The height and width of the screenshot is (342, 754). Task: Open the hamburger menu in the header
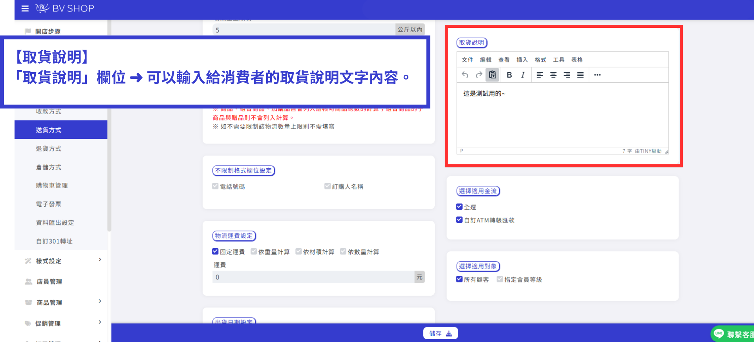pyautogui.click(x=25, y=9)
